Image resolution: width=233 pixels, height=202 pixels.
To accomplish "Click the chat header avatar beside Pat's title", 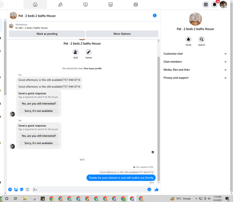I will [x=13, y=15].
